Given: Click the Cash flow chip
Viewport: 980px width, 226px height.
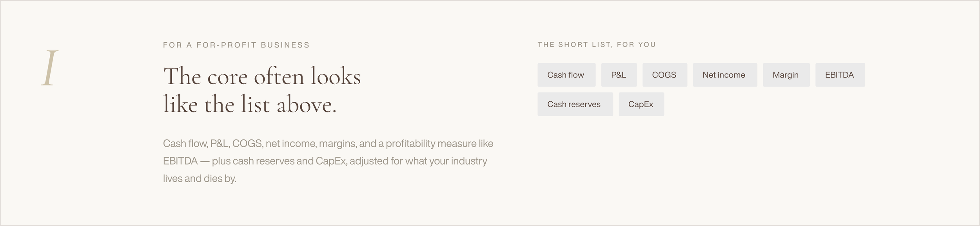Looking at the screenshot, I should click(x=566, y=75).
